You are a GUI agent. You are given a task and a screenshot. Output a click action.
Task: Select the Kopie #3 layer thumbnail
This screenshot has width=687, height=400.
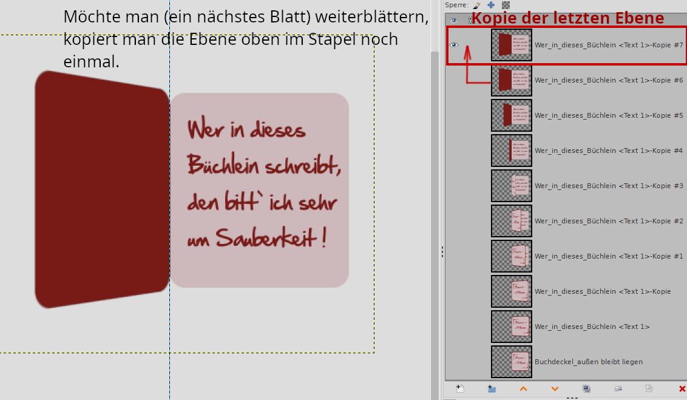point(512,186)
